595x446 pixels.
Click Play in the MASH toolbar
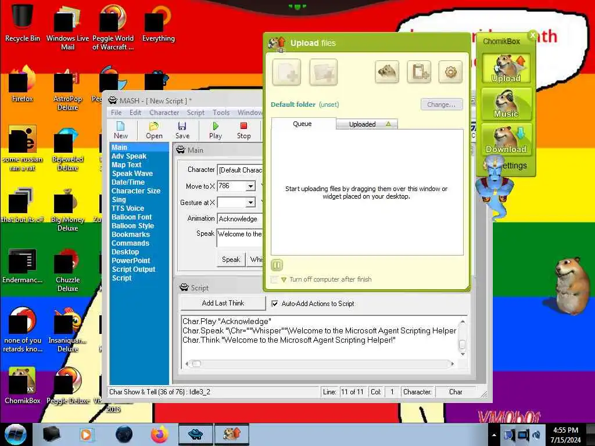(x=216, y=131)
